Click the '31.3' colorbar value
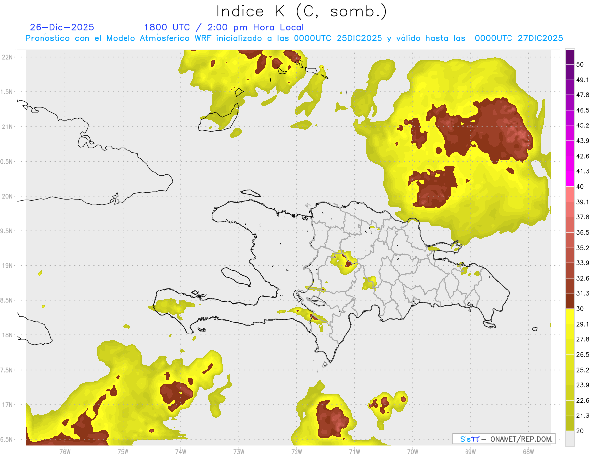593x458 pixels. (583, 293)
